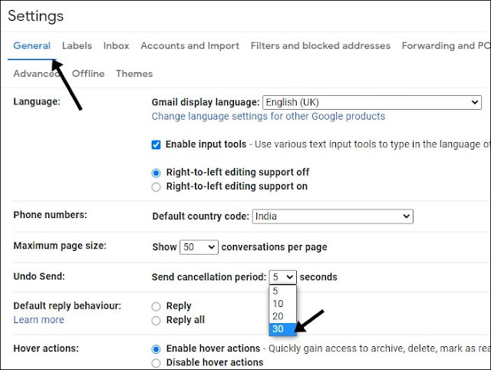This screenshot has height=370, width=491.
Task: Go to Accounts and Import tab
Action: [189, 46]
